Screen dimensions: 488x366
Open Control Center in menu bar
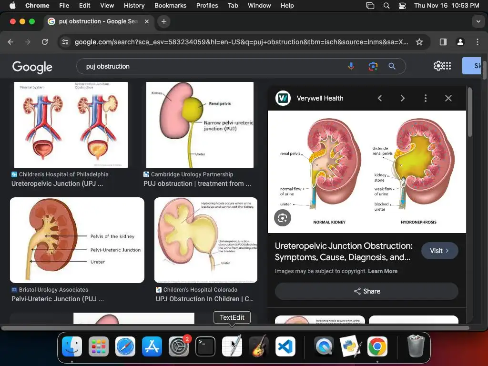click(402, 6)
